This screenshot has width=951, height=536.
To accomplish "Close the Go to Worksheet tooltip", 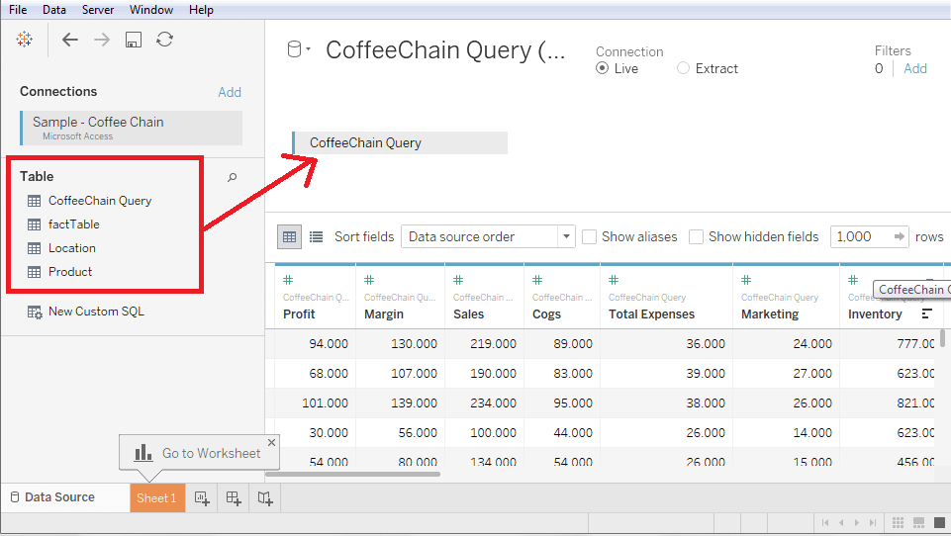I will coord(272,442).
